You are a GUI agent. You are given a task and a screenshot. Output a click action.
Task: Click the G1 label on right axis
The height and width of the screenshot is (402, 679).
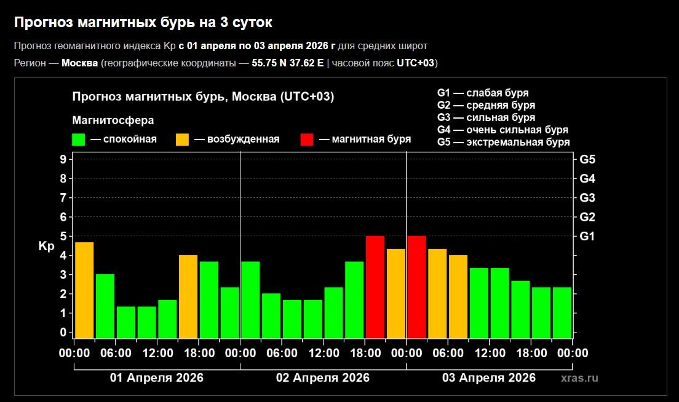click(587, 236)
